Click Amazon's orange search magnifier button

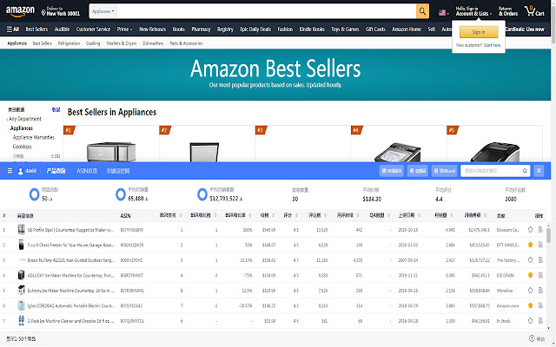click(422, 11)
